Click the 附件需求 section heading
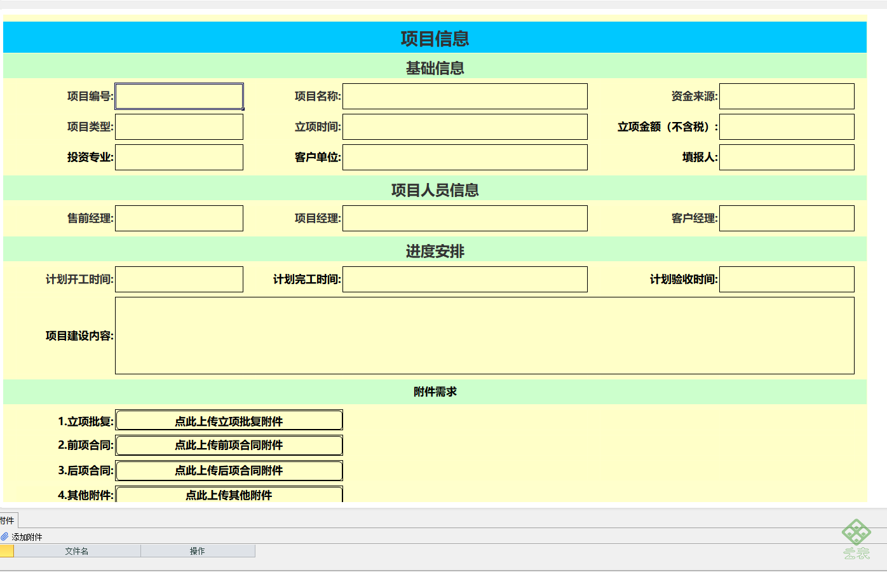The width and height of the screenshot is (887, 572). tap(435, 392)
